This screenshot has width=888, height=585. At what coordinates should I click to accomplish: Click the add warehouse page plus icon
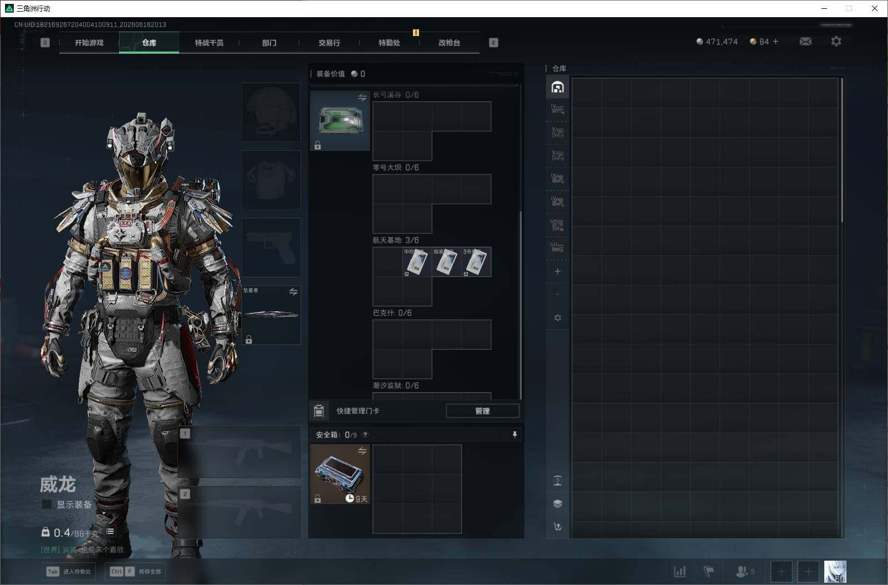click(x=558, y=271)
